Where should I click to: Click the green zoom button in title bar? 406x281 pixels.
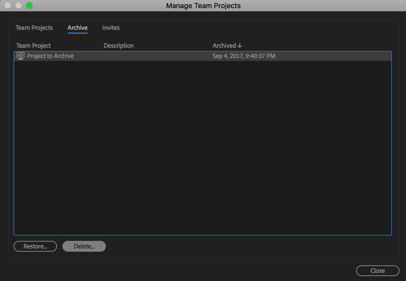point(29,5)
